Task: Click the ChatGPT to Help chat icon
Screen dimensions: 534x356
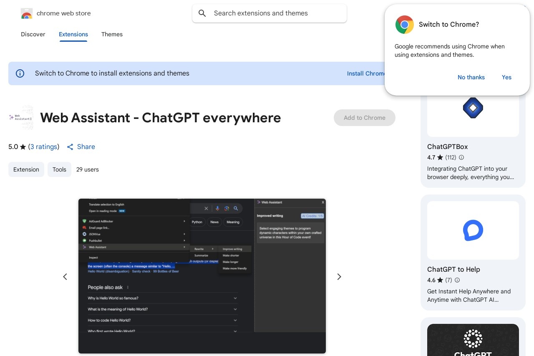Action: pyautogui.click(x=473, y=230)
